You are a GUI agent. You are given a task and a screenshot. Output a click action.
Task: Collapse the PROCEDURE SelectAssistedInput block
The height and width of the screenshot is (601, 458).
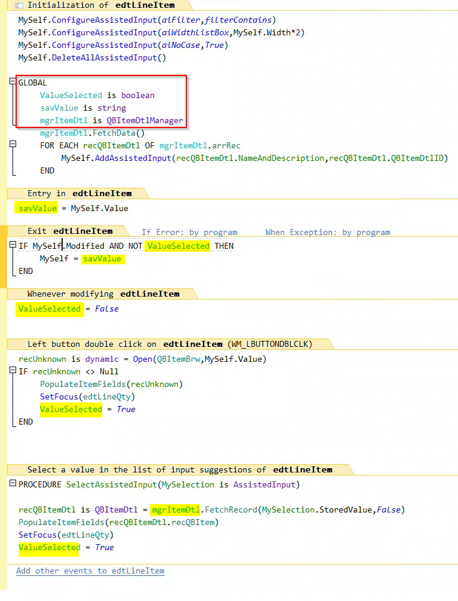[x=13, y=484]
